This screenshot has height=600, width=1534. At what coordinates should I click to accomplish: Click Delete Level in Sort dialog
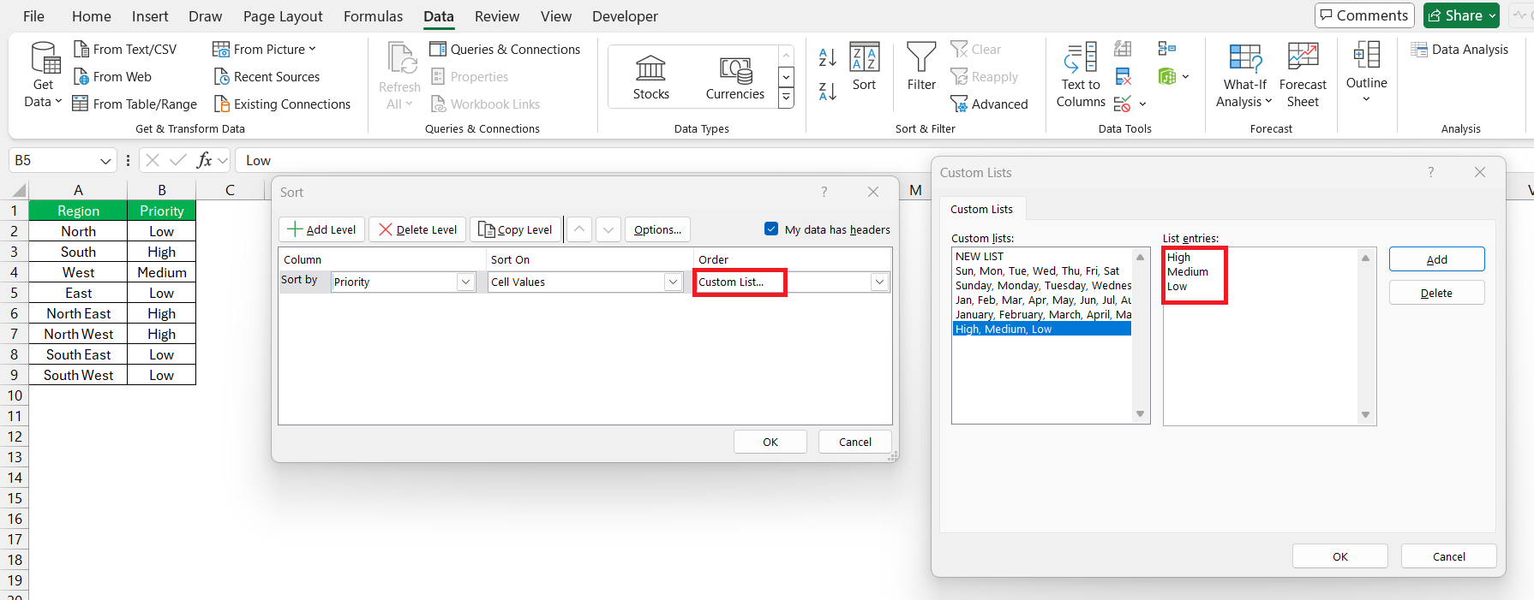tap(418, 229)
